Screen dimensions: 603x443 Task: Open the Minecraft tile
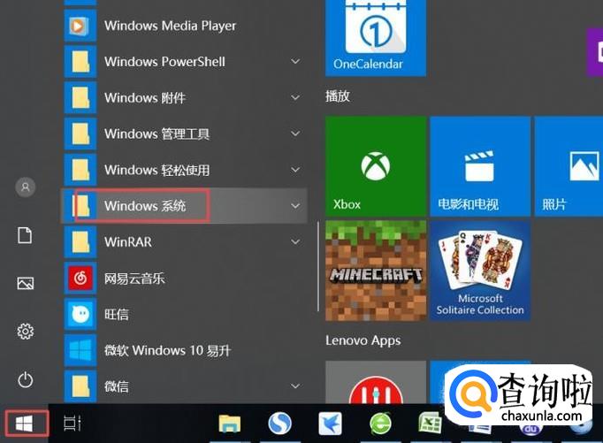[x=375, y=271]
